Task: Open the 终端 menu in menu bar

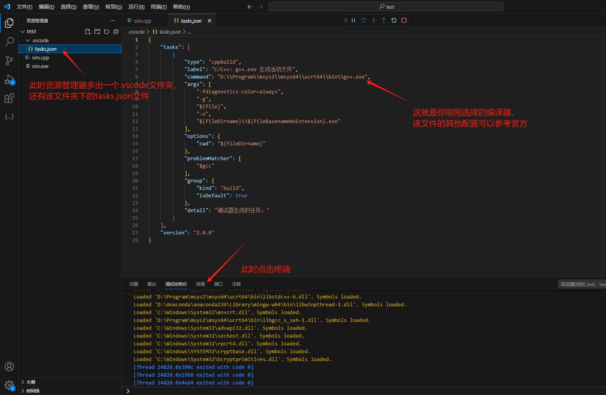Action: pos(158,7)
